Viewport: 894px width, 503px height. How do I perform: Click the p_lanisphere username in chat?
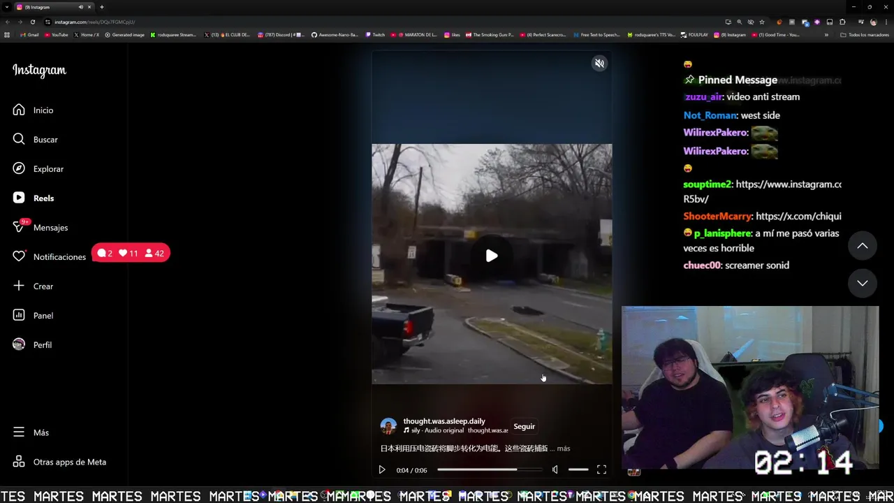pos(723,233)
